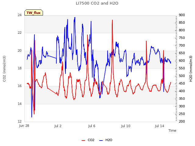Image resolution: width=195 pixels, height=146 pixels.
Task: Click the 650 value on H2O axis
Action: click(x=182, y=53)
